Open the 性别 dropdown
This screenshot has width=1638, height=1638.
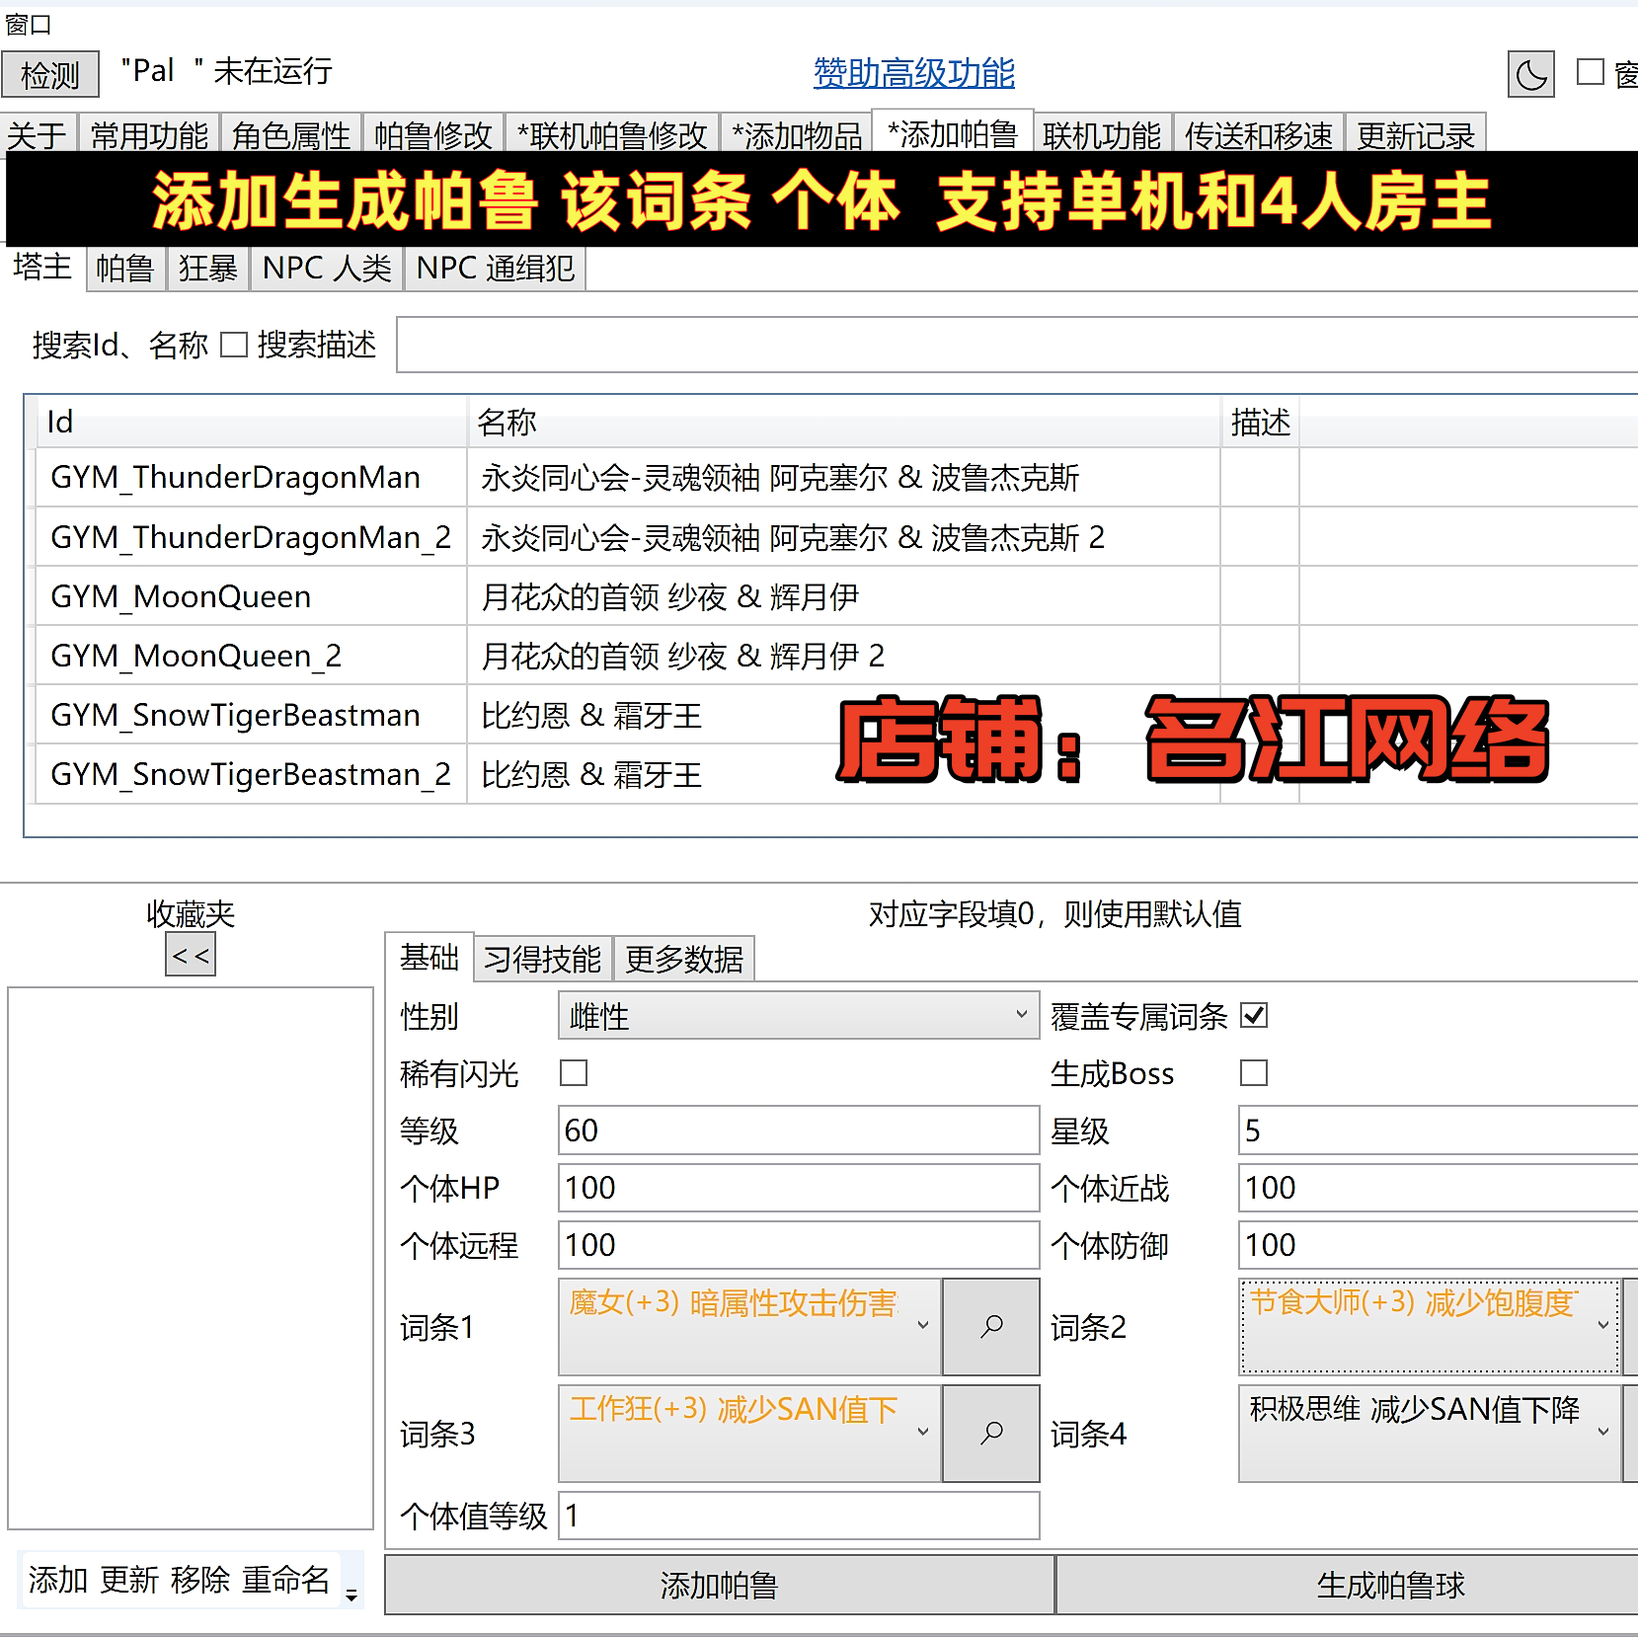tap(799, 1015)
